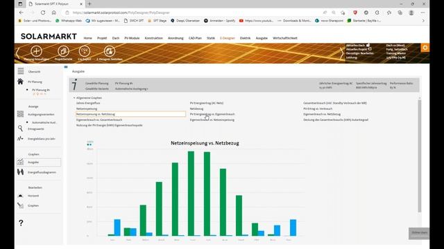Open the Statik menu item
This screenshot has width=444, height=249.
point(211,38)
